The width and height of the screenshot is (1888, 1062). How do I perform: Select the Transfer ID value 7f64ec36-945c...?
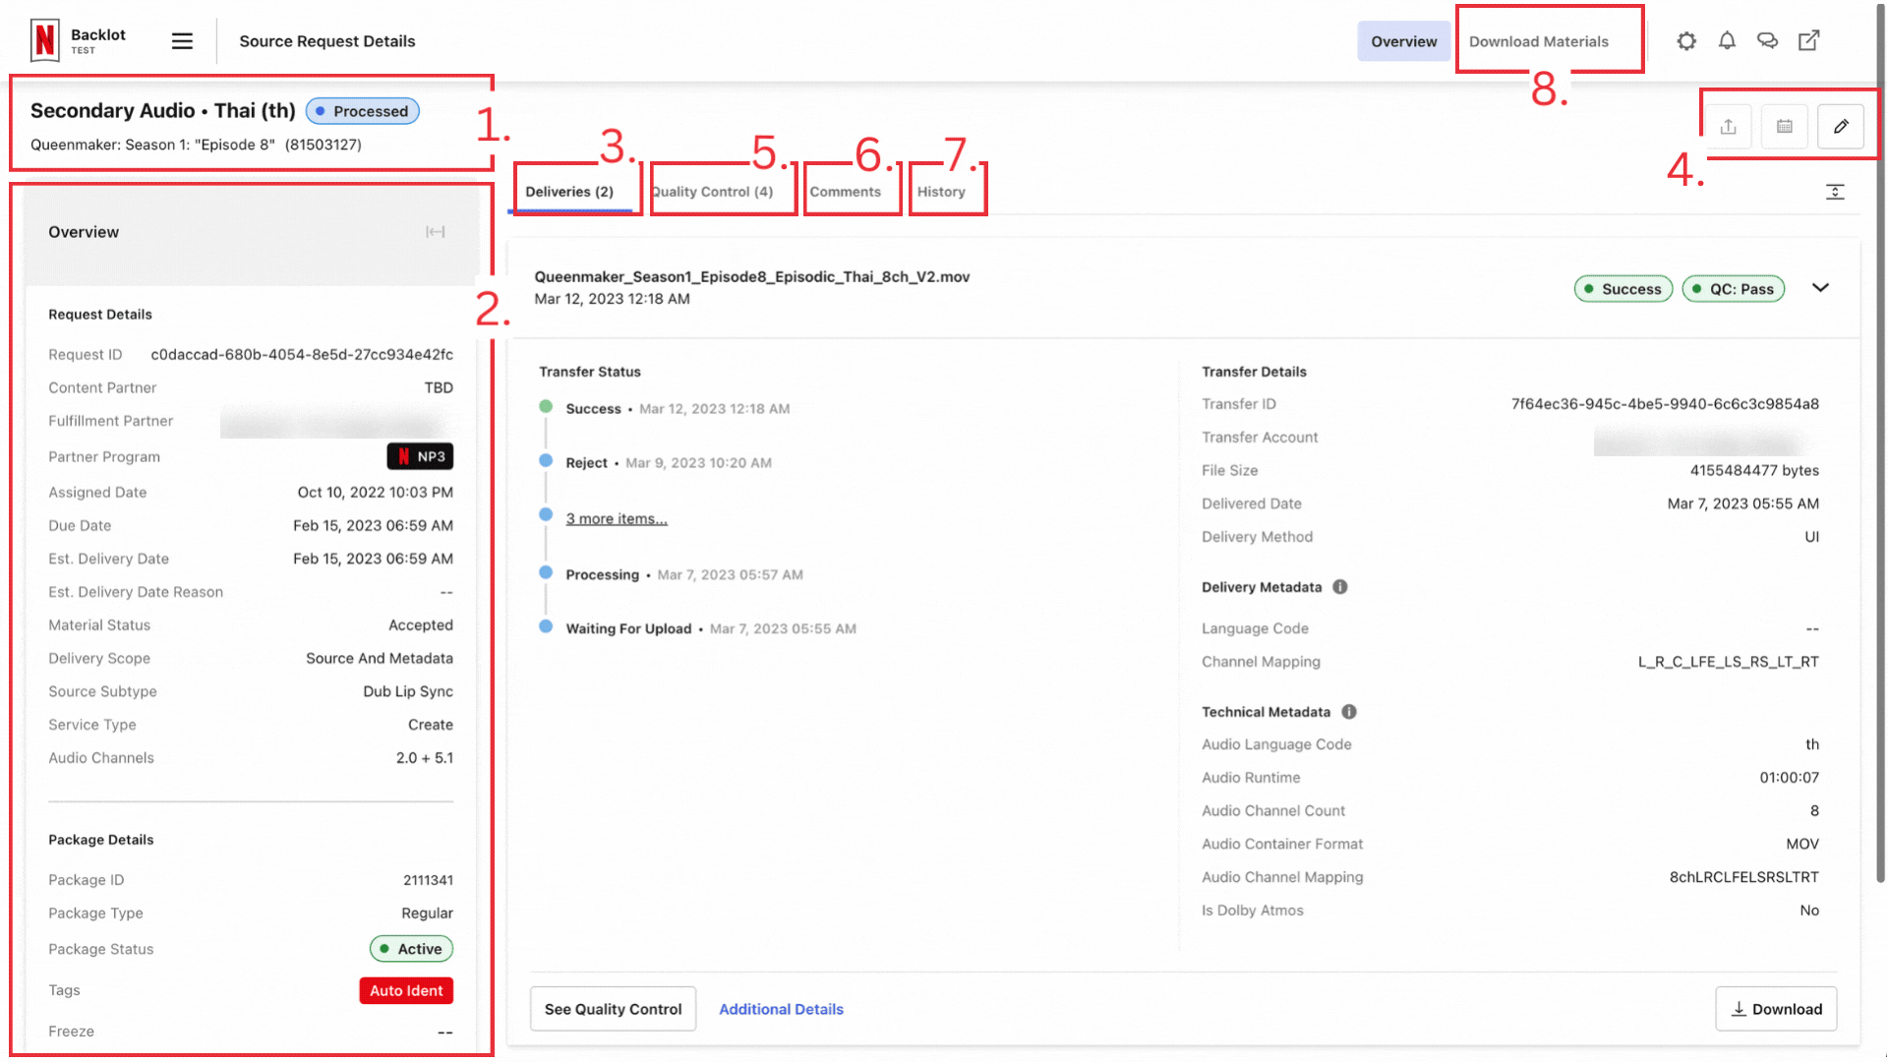(x=1665, y=404)
